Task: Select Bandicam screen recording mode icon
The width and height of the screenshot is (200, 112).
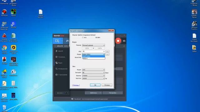Action: [57, 41]
